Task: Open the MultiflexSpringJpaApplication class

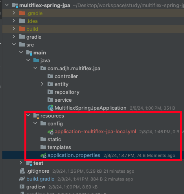Action: point(90,108)
